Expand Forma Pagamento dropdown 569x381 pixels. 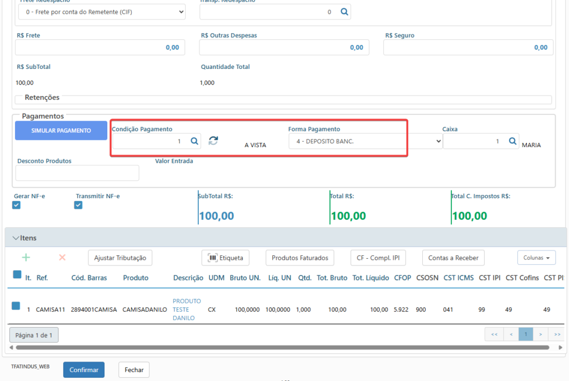pyautogui.click(x=366, y=141)
